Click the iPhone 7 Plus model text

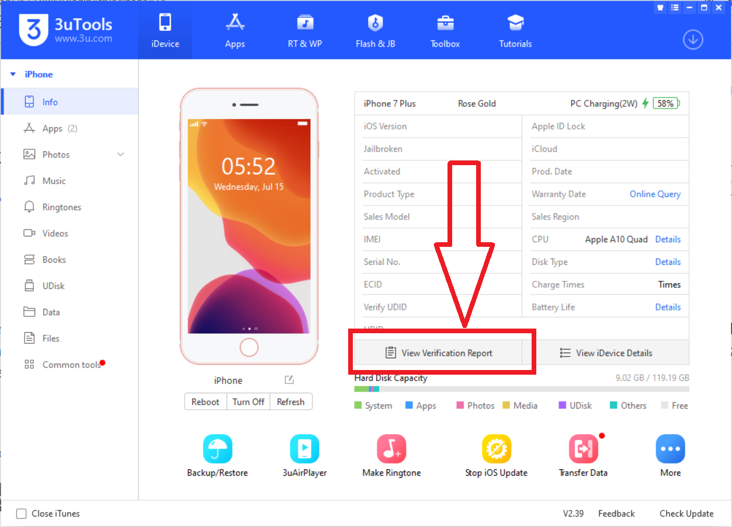390,103
